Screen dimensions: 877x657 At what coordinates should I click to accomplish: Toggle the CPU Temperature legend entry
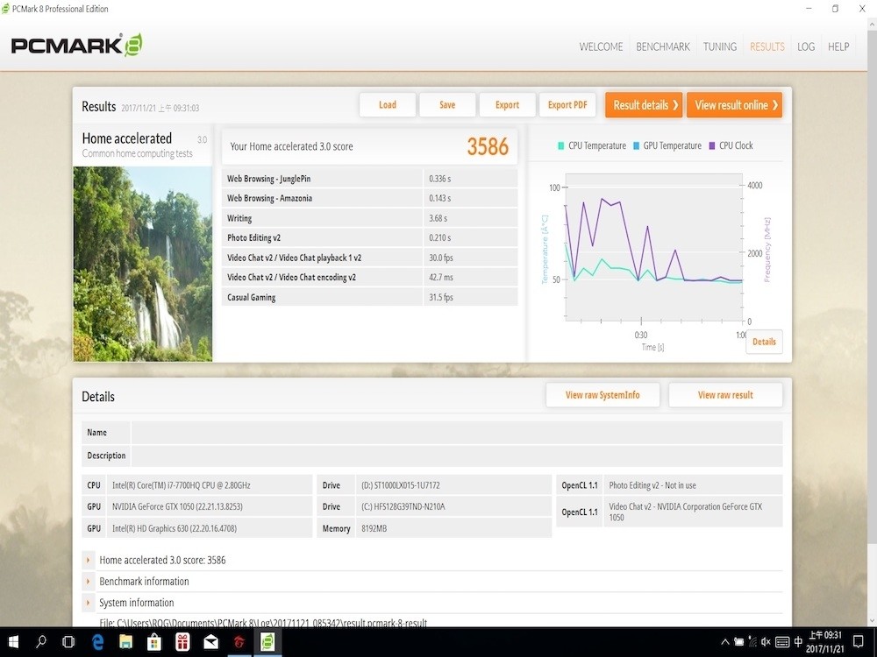[591, 145]
